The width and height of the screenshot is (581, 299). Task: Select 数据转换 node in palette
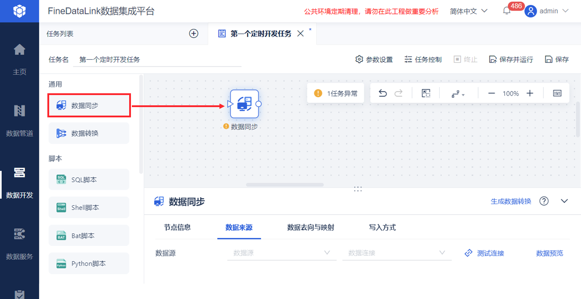click(89, 133)
